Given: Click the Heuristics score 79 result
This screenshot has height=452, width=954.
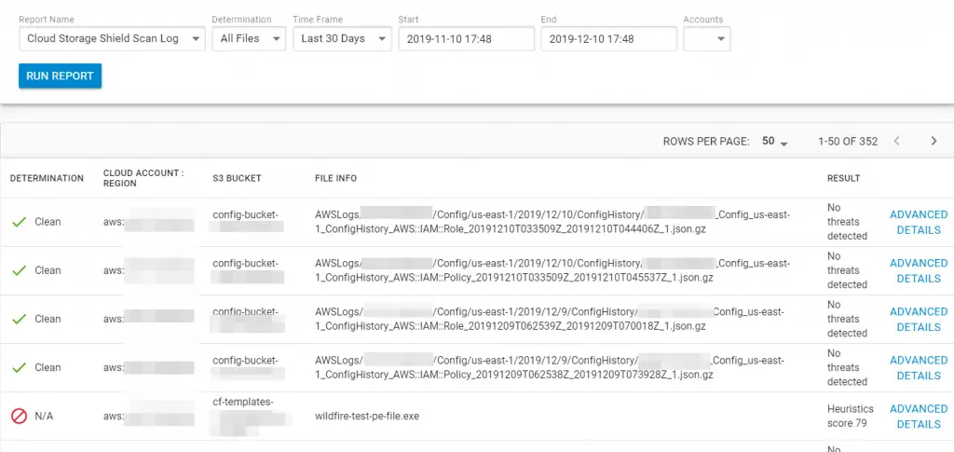Looking at the screenshot, I should 851,416.
